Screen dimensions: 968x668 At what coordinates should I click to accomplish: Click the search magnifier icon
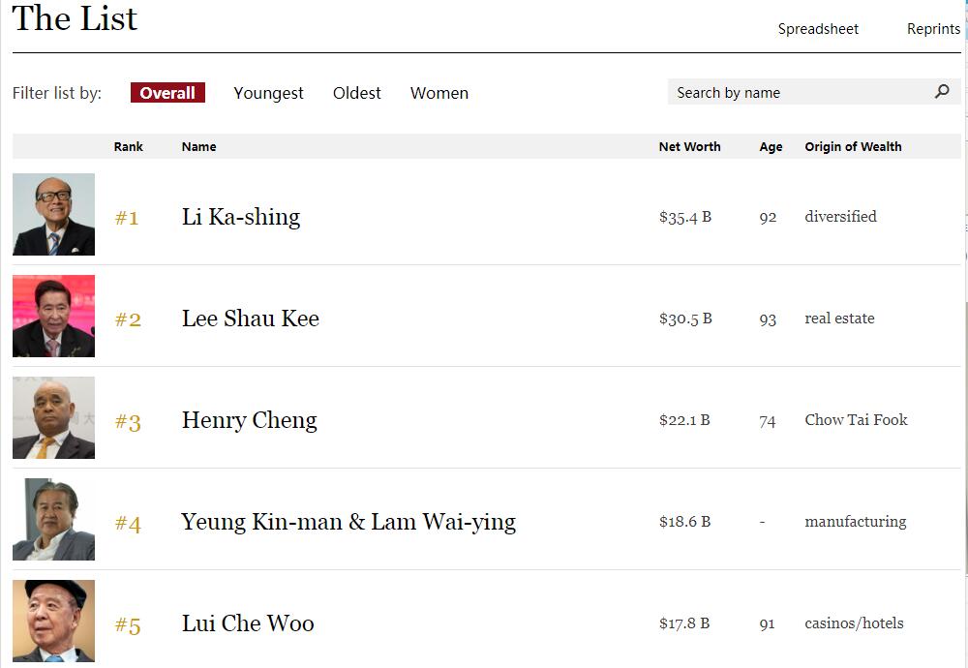click(x=942, y=92)
